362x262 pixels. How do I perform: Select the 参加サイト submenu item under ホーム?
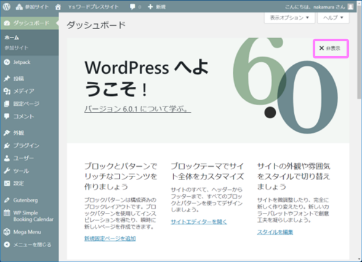[17, 48]
